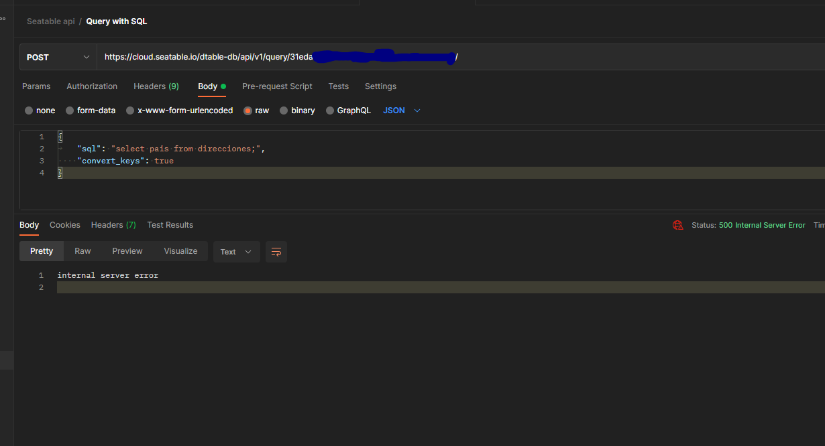825x446 pixels.
Task: Open the response Test Results tab
Action: 170,225
